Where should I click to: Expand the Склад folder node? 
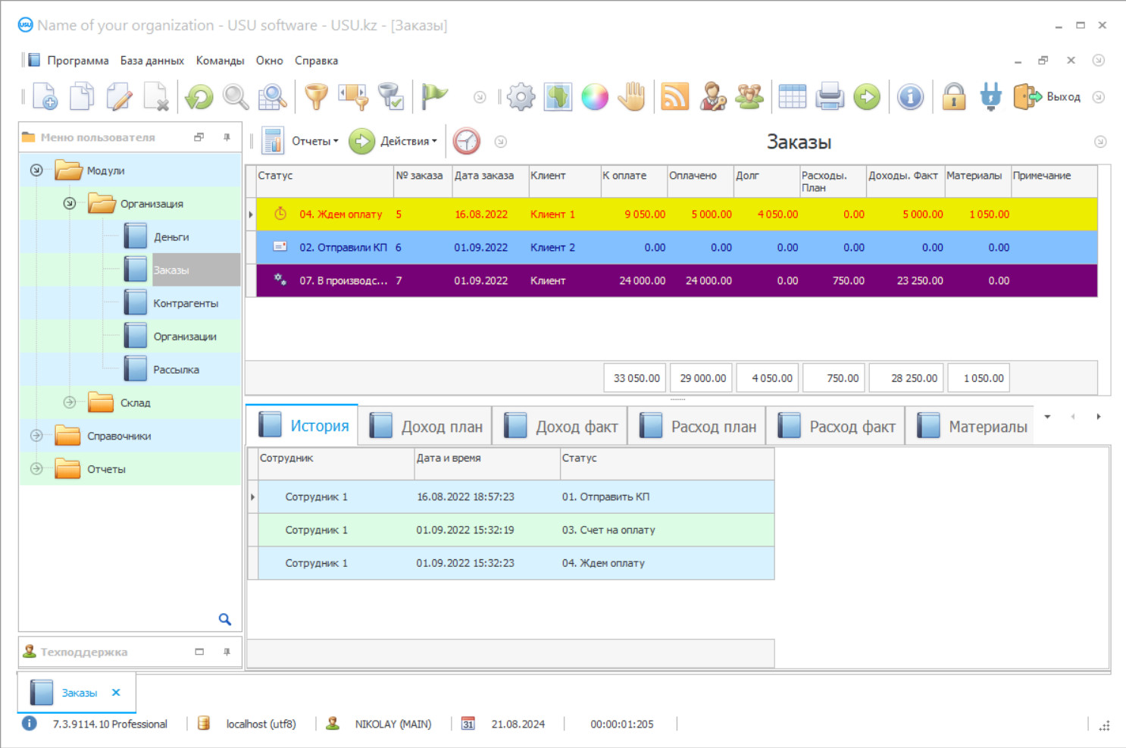click(70, 402)
